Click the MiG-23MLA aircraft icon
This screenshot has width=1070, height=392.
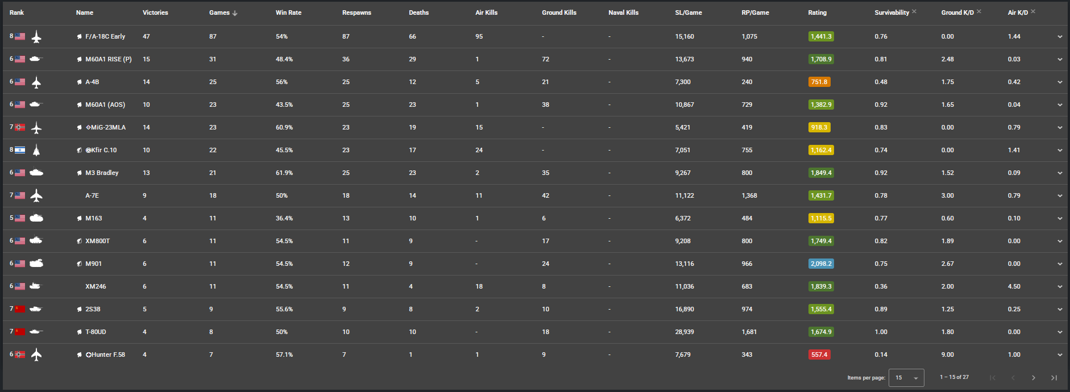pos(36,128)
